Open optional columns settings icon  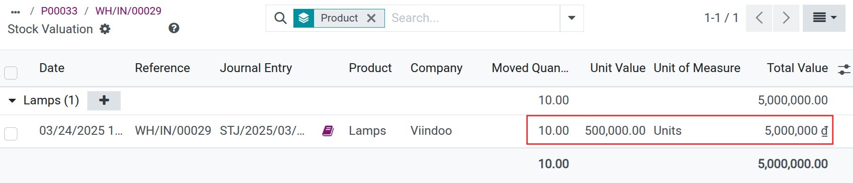coord(844,69)
